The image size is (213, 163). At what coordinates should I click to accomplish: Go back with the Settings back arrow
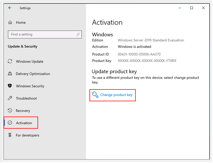(10, 8)
